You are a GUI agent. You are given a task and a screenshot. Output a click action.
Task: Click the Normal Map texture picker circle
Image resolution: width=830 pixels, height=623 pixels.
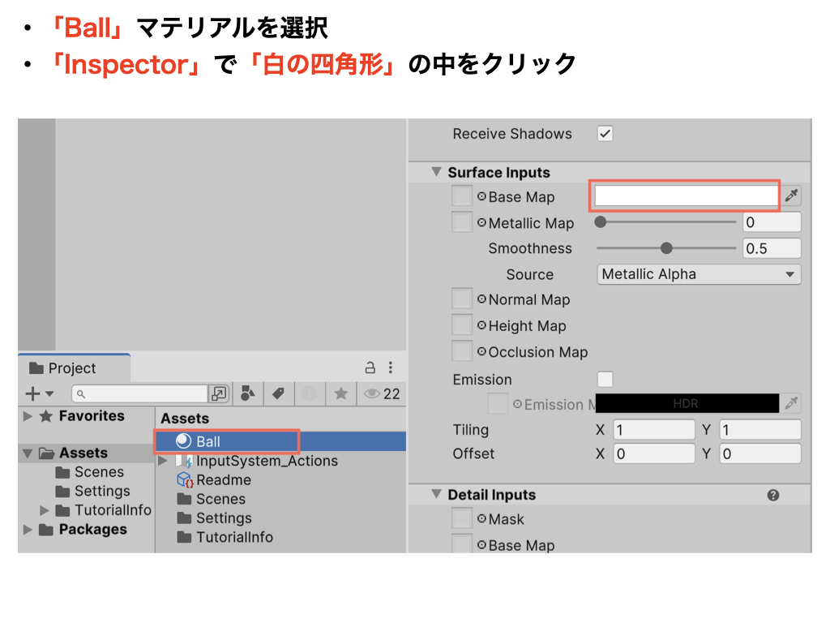point(481,299)
